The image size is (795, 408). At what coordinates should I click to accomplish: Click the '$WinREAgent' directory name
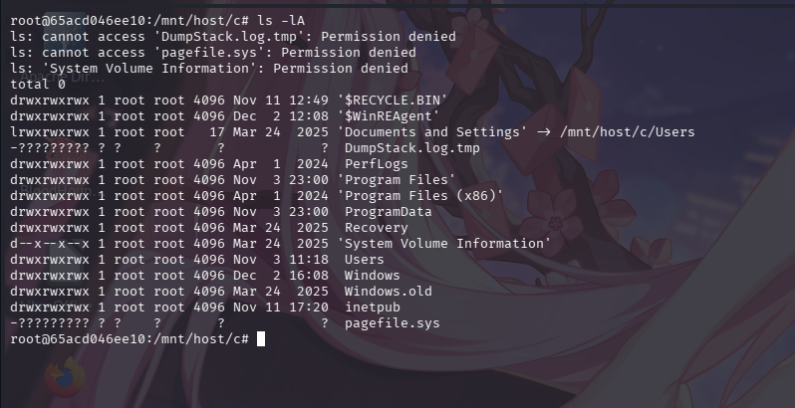389,115
